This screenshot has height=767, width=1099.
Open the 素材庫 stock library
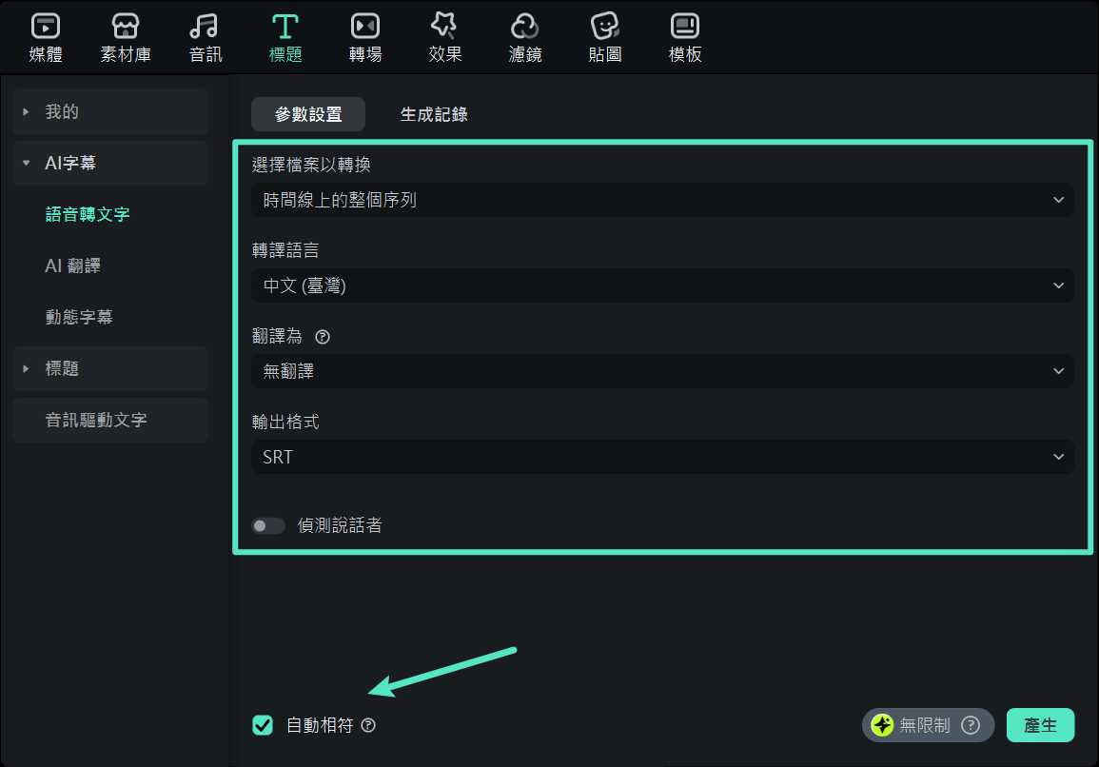pyautogui.click(x=125, y=36)
